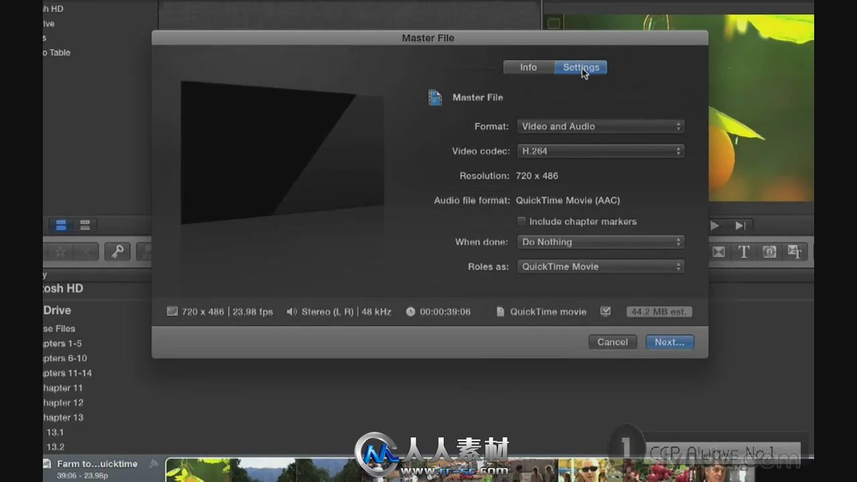This screenshot has width=857, height=482.
Task: Enable Include chapter markers checkbox
Action: click(522, 221)
